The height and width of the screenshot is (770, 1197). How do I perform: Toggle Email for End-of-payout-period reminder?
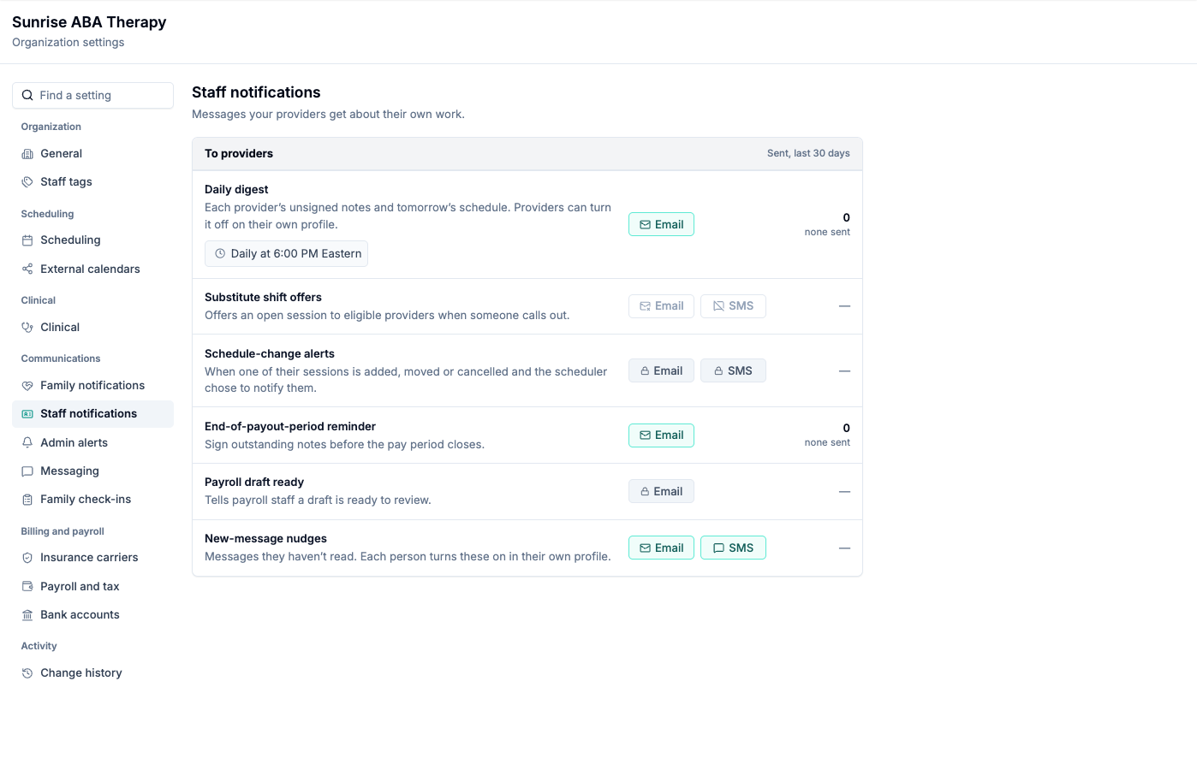[661, 435]
